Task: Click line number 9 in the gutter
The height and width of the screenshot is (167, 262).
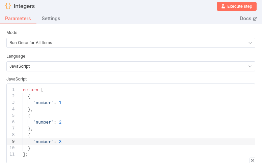Action: tap(13, 142)
